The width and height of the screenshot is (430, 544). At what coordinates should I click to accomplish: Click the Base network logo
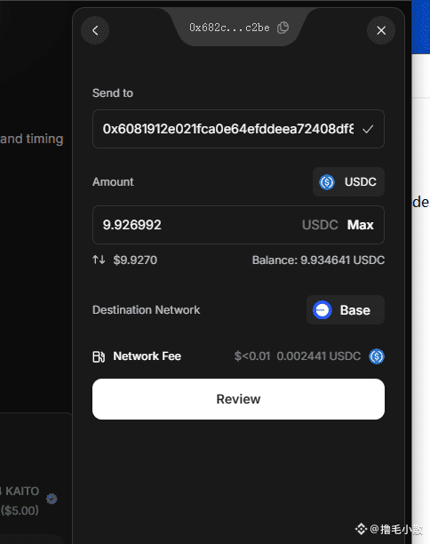point(322,310)
